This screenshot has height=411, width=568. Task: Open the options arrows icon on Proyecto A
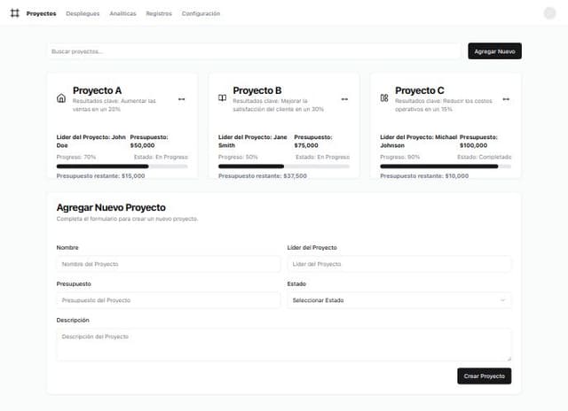click(x=182, y=99)
